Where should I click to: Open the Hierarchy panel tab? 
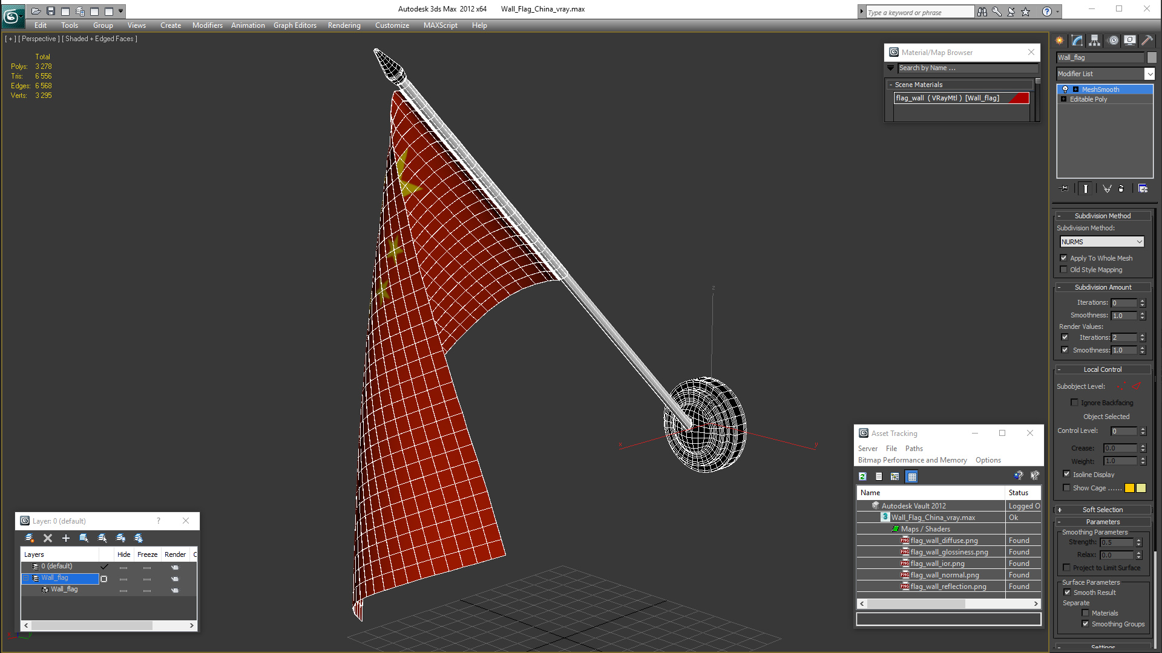tap(1095, 41)
